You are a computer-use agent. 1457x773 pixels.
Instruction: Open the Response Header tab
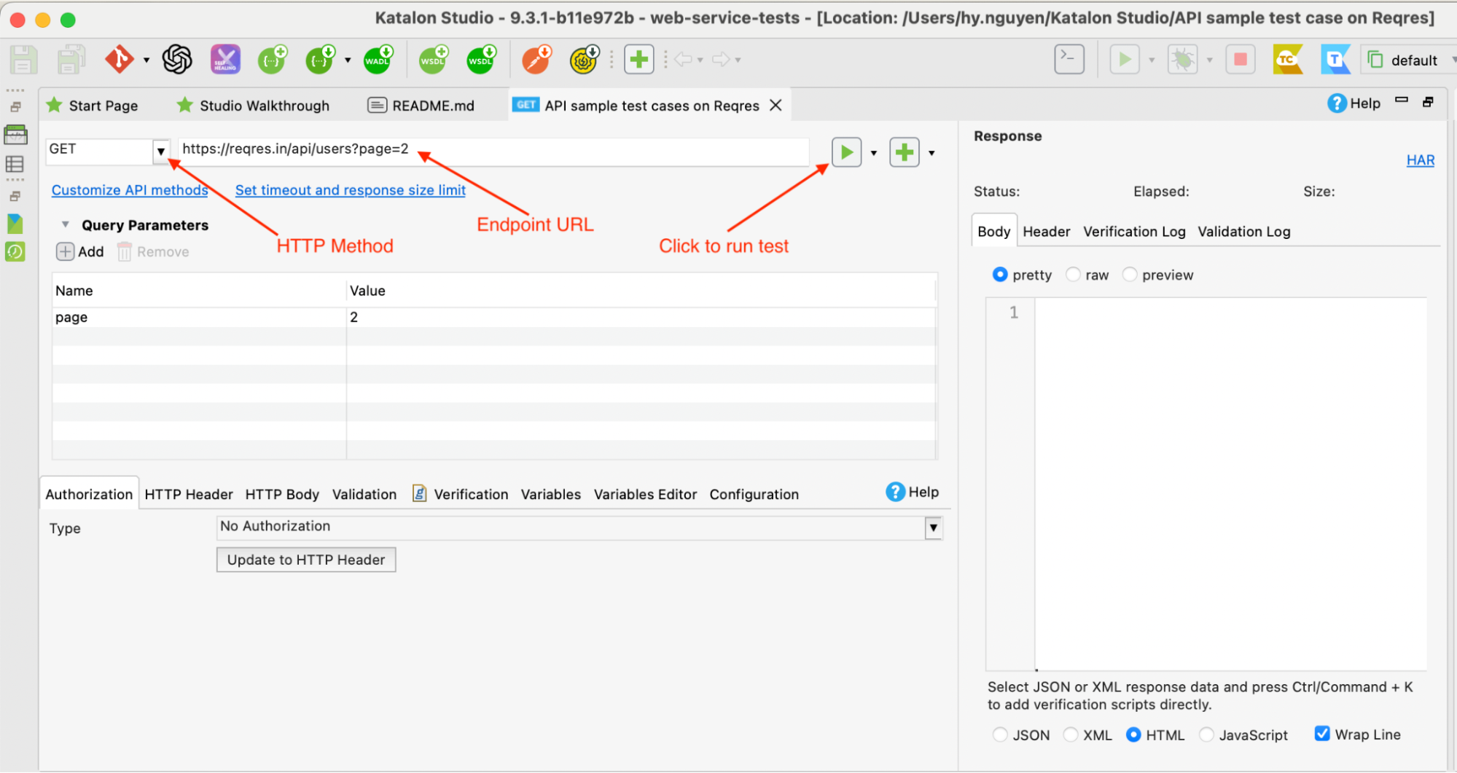1046,232
